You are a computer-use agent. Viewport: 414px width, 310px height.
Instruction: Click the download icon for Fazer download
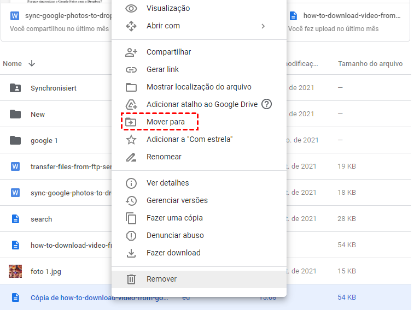pos(131,253)
